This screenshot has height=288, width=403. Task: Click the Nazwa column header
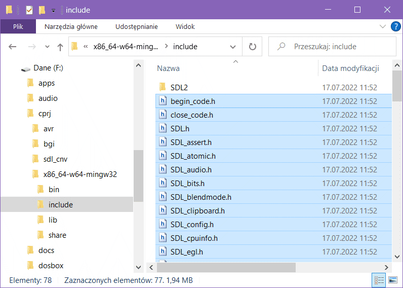[168, 68]
